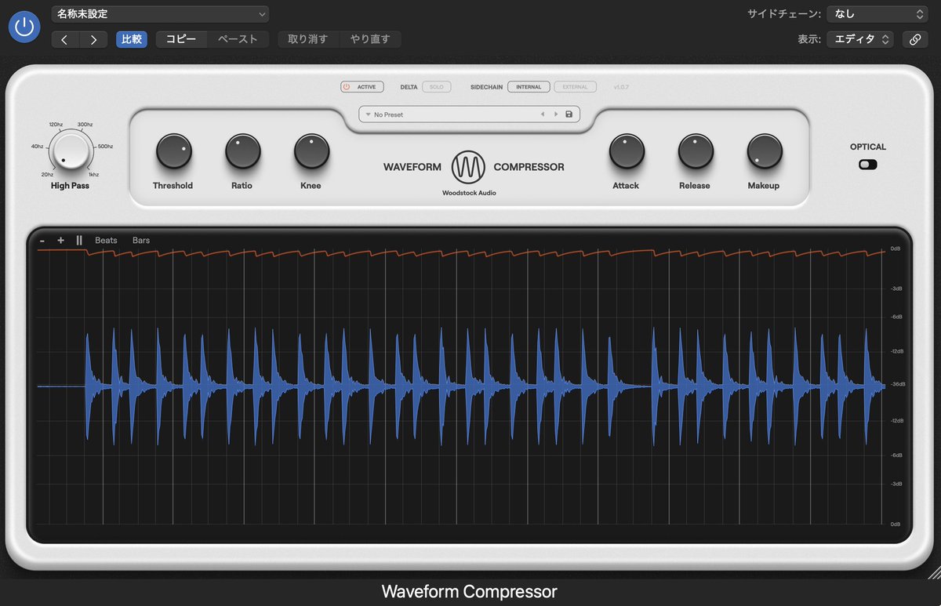
Task: Click the -36dB scale label
Action: [896, 385]
